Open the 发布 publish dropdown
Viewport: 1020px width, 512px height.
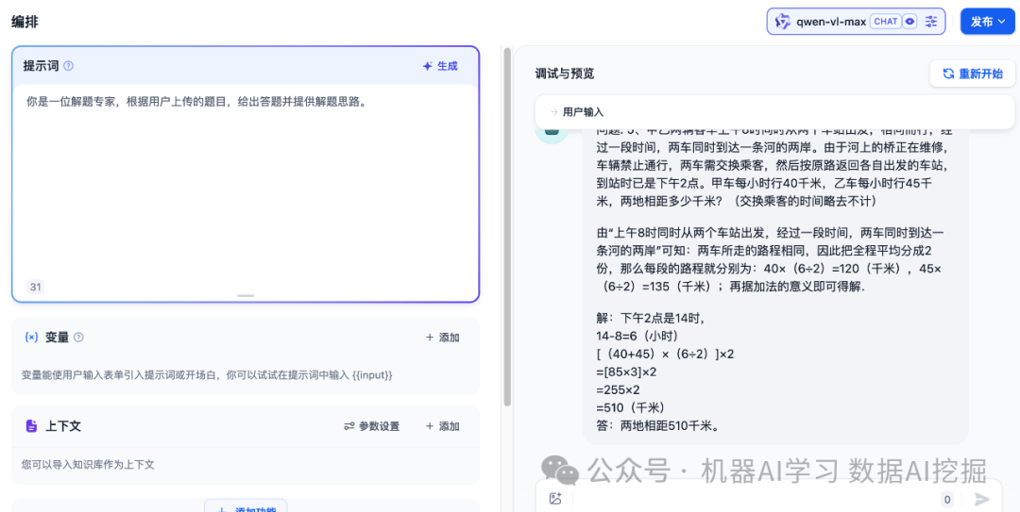(987, 22)
